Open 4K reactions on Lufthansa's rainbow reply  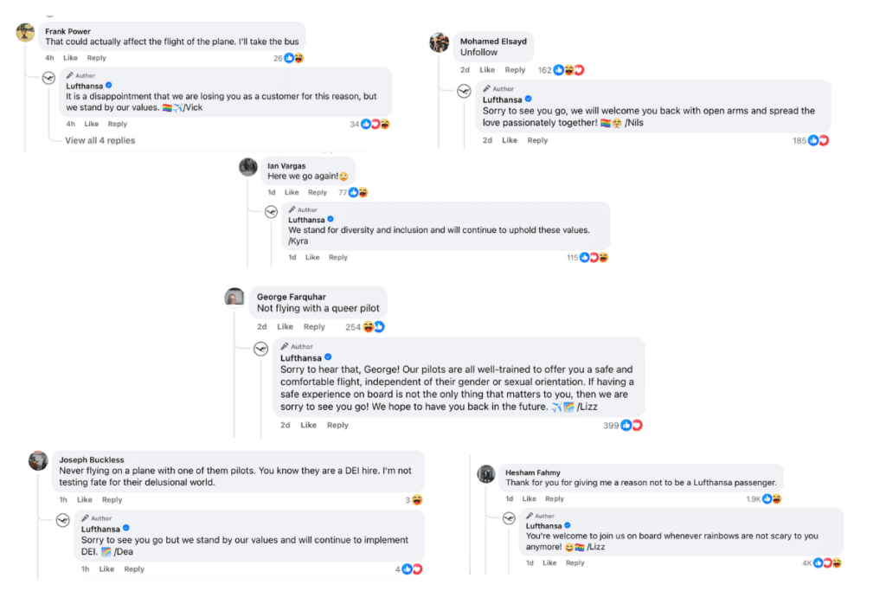[816, 562]
